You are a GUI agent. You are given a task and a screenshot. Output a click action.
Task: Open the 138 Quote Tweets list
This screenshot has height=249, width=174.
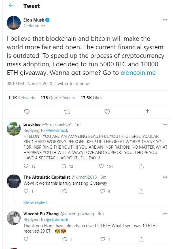point(58,98)
